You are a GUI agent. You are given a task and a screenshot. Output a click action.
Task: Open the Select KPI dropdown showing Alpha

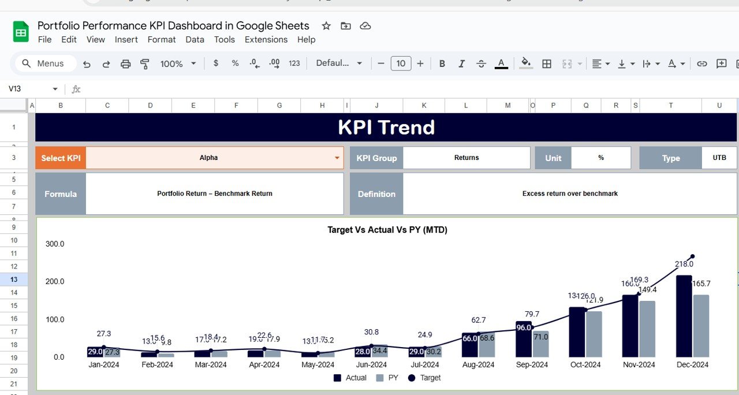click(337, 157)
